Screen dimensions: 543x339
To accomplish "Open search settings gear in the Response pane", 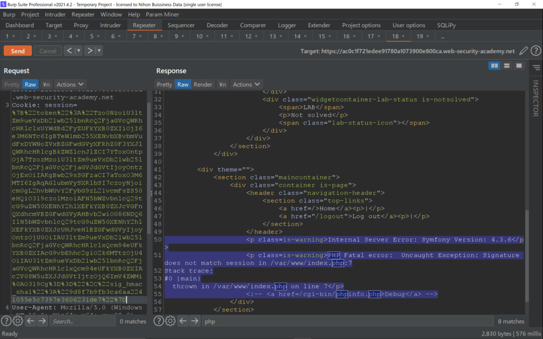I will click(170, 321).
